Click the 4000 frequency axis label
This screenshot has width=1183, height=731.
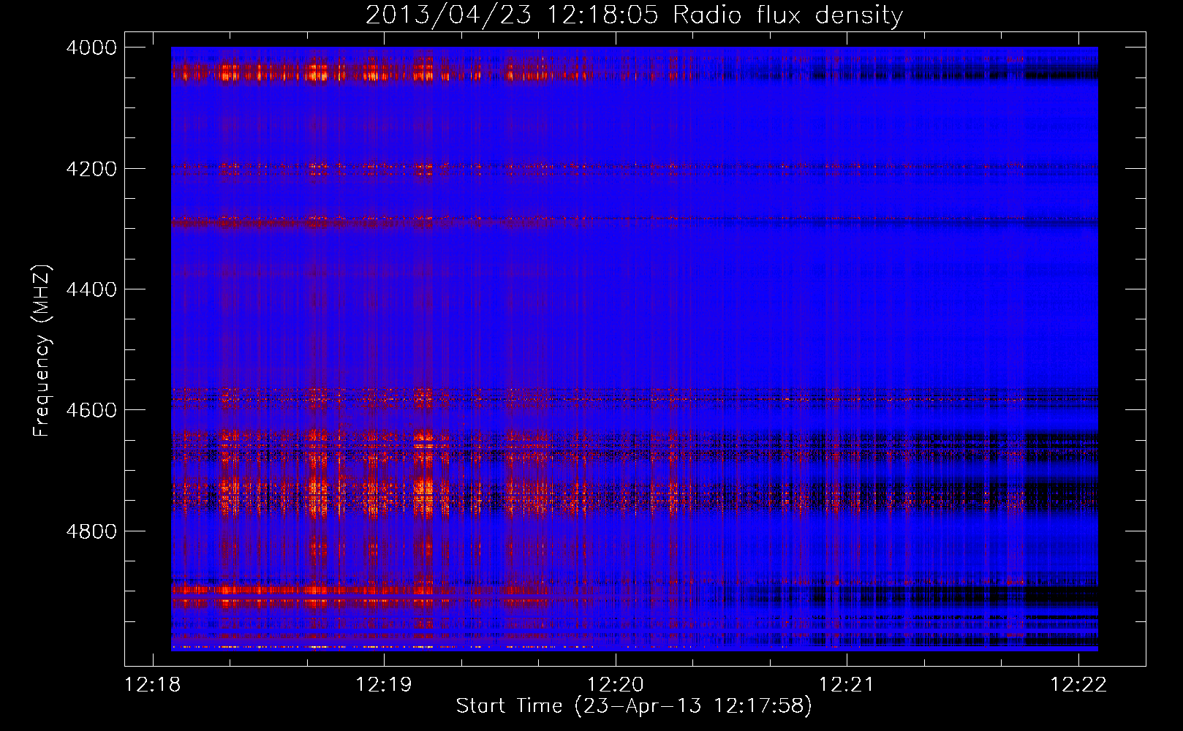(91, 48)
